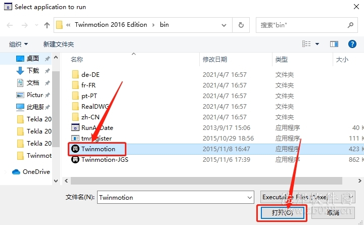Click the 打开(O) button
The width and height of the screenshot is (364, 225).
coord(282,212)
